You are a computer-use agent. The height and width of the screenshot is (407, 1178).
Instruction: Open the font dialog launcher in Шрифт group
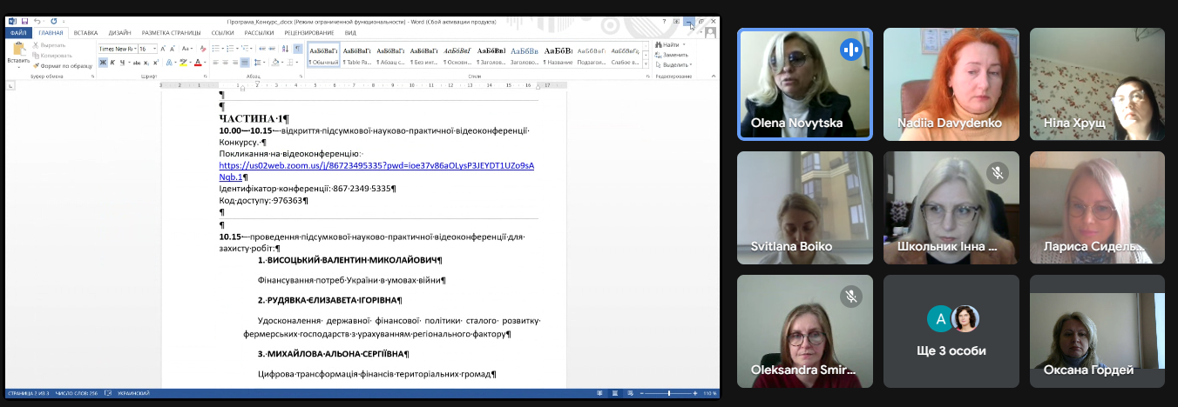205,76
